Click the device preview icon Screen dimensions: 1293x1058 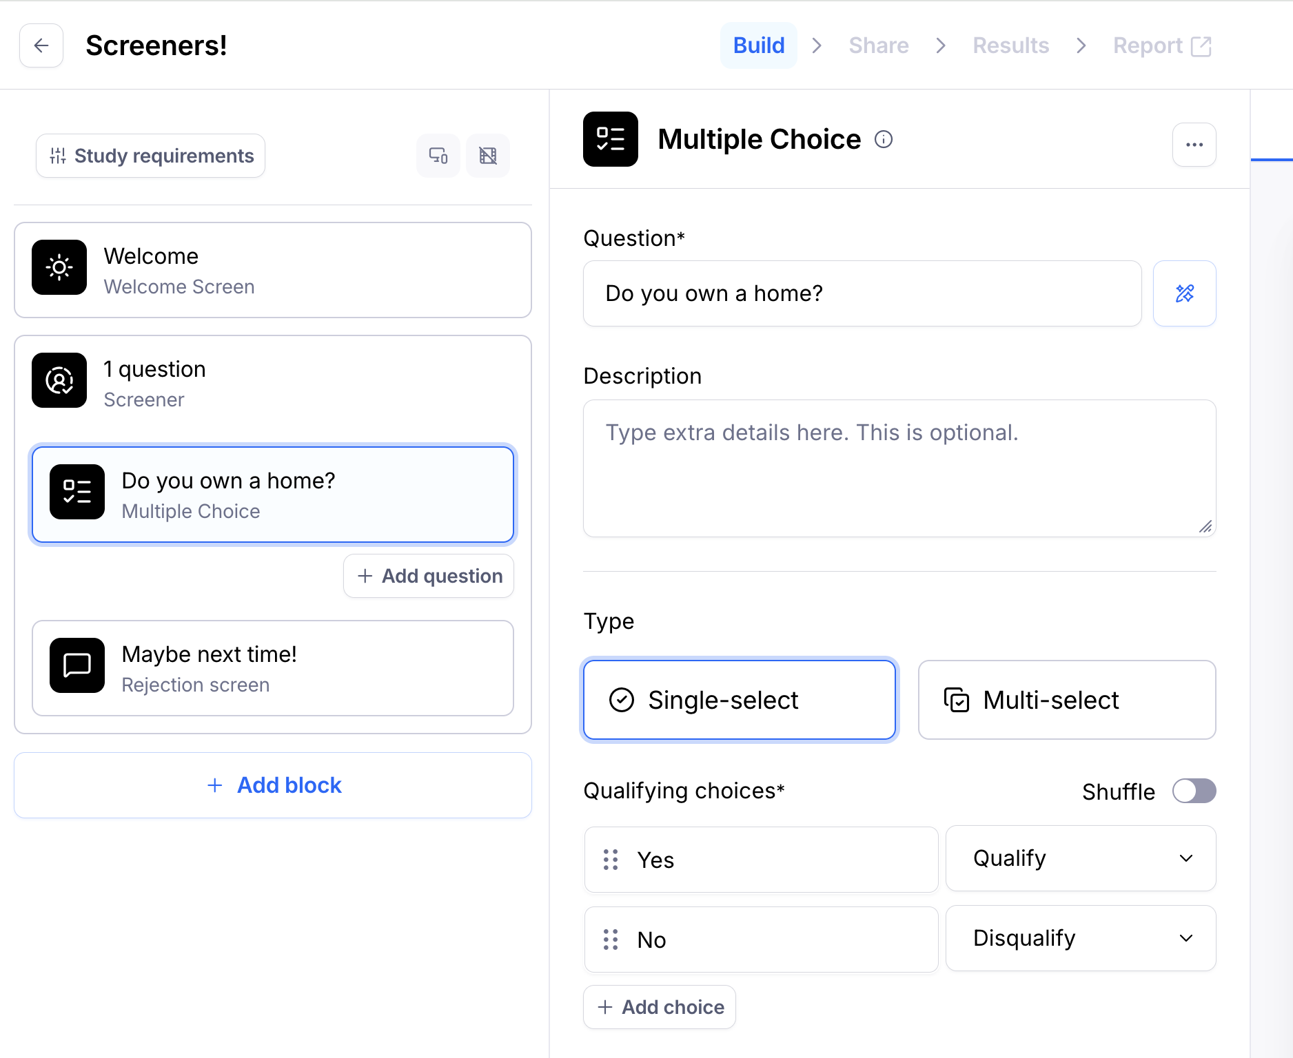coord(438,156)
